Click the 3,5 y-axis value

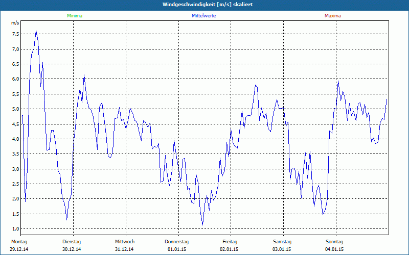click(15, 154)
